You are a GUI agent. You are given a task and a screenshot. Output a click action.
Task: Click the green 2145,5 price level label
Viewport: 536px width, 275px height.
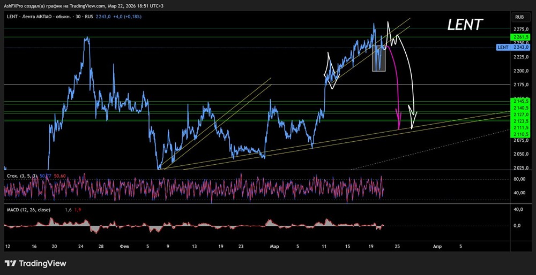pos(520,101)
